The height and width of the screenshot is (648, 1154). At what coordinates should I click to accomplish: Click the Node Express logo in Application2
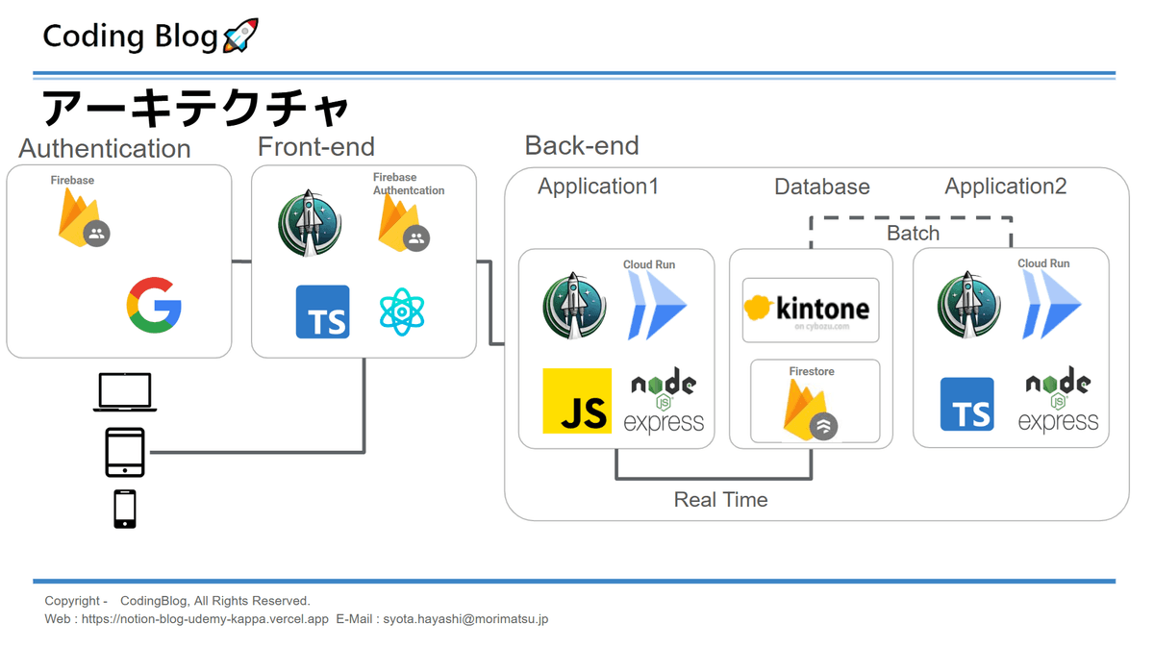(1058, 401)
